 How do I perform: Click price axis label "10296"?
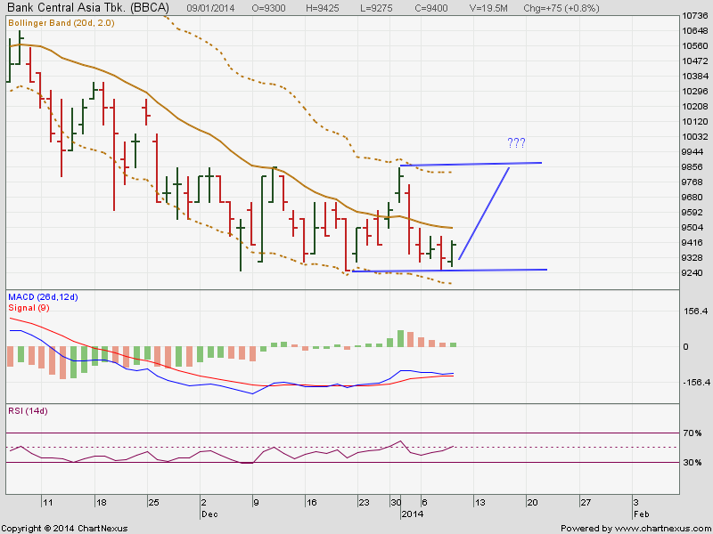point(695,92)
